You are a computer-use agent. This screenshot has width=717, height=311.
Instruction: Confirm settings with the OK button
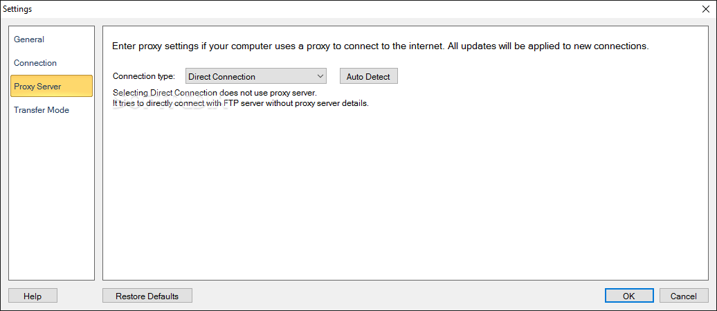[628, 296]
